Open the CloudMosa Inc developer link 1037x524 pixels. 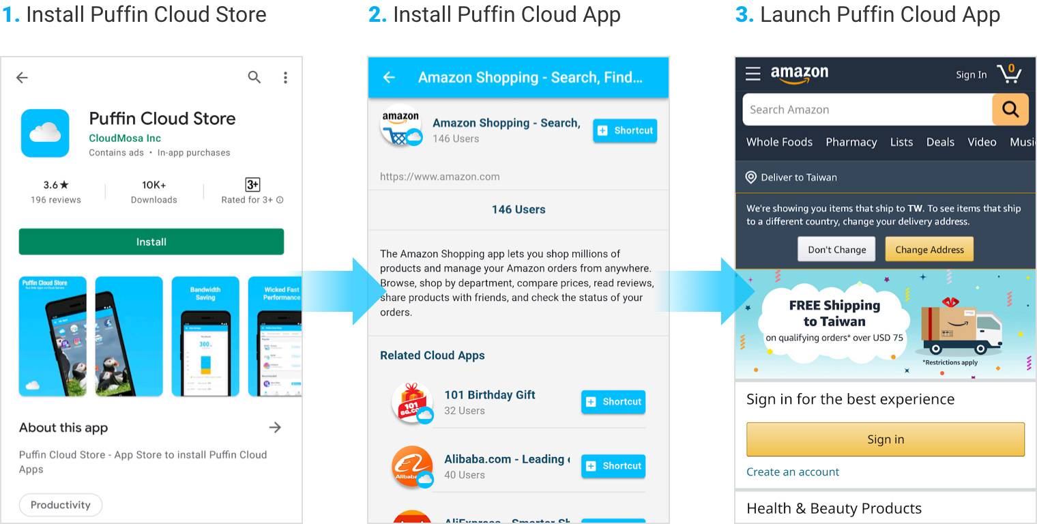pos(125,139)
